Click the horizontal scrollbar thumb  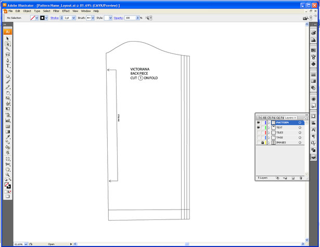187,244
